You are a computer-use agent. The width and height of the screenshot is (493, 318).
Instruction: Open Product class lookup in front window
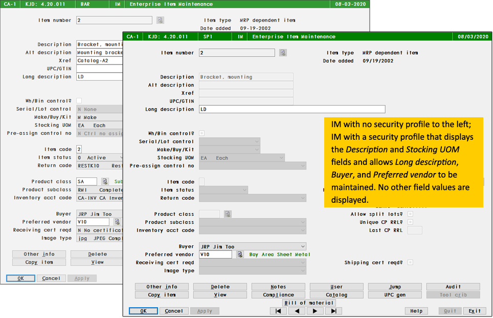point(228,214)
